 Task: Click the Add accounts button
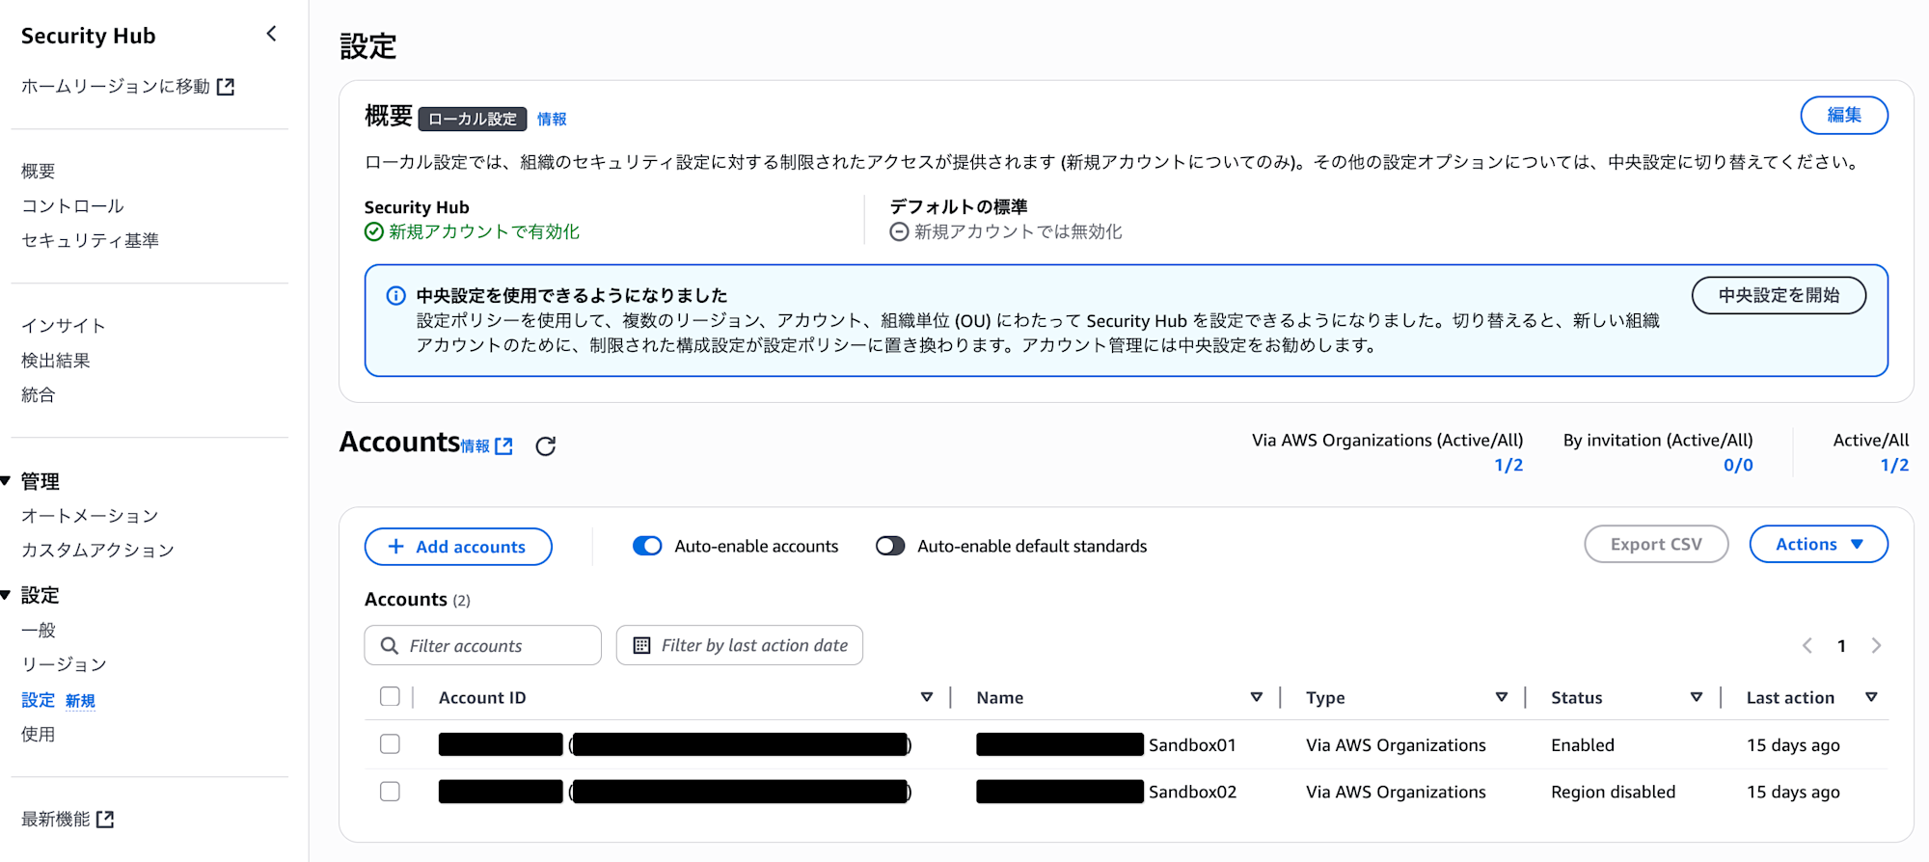pos(458,547)
